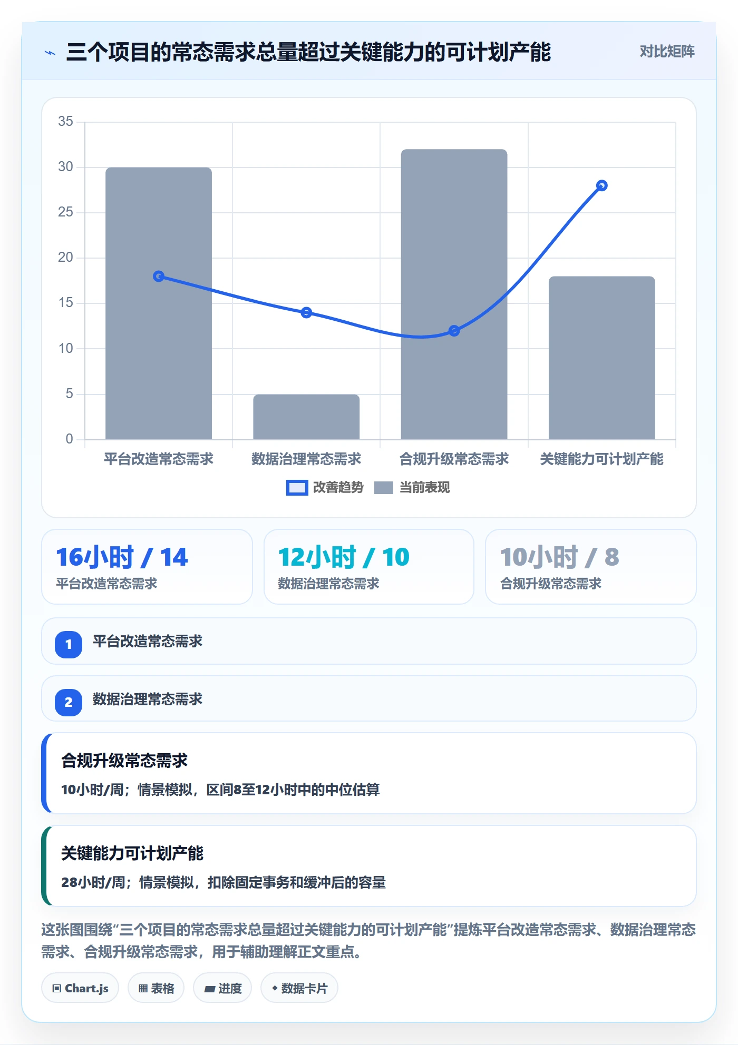738x1045 pixels.
Task: Click the 当前表现 gray legend swatch
Action: click(384, 488)
